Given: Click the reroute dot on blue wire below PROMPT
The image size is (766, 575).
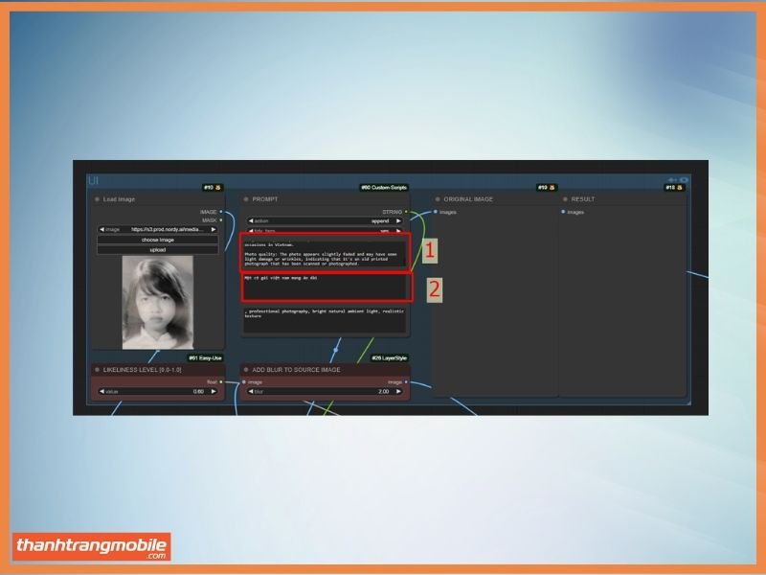Looking at the screenshot, I should (x=336, y=350).
